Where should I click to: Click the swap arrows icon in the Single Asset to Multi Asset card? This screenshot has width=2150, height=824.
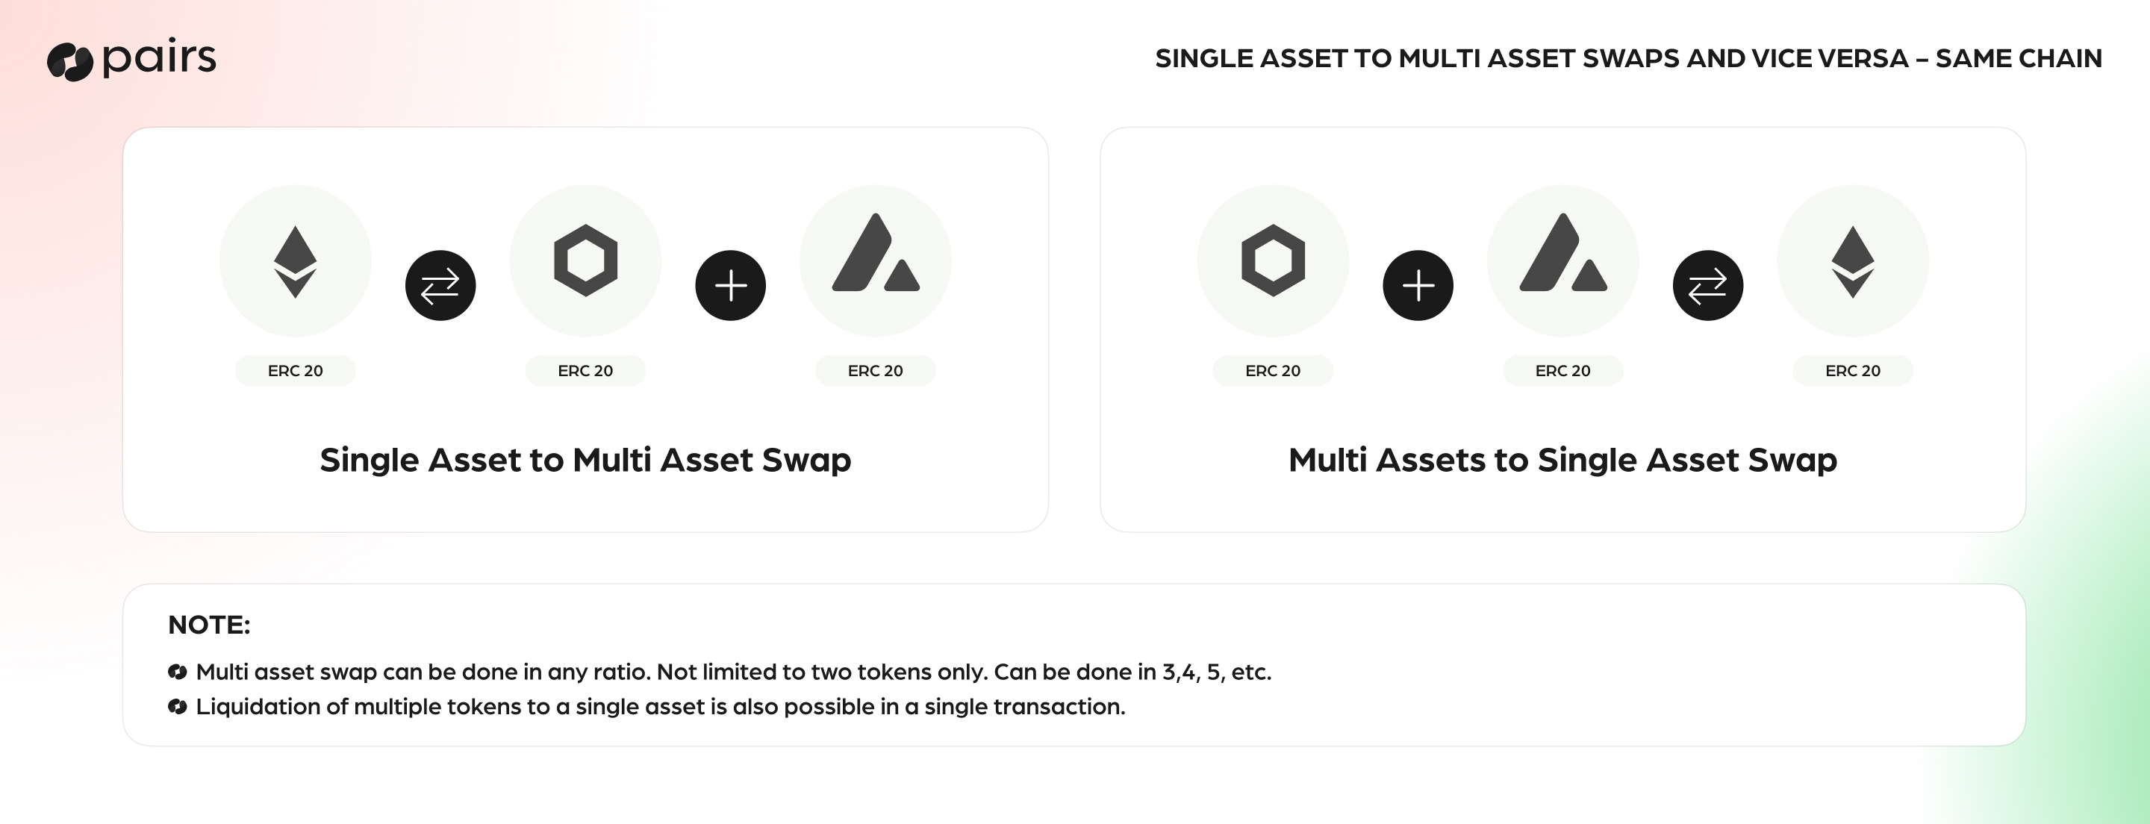tap(440, 286)
